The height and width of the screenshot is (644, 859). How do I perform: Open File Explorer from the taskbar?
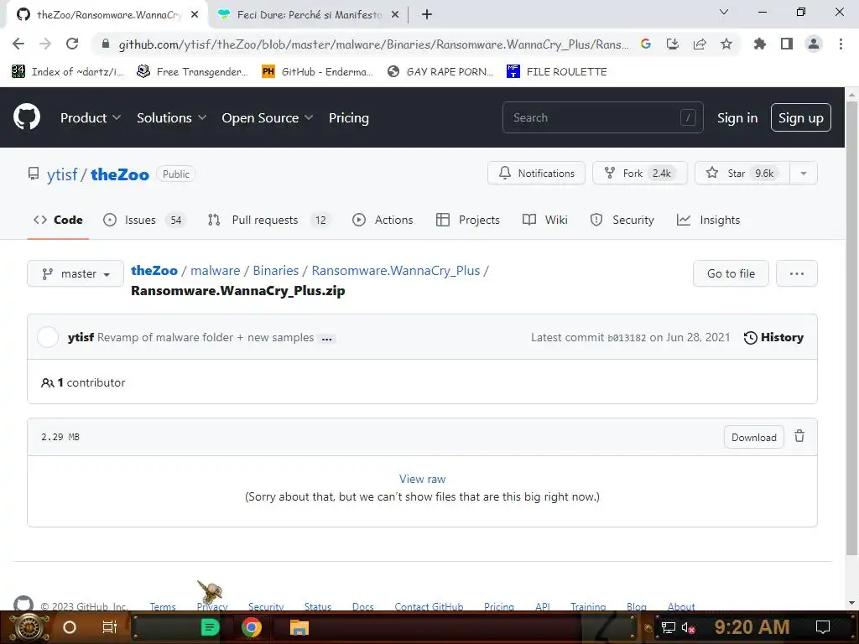pyautogui.click(x=299, y=627)
